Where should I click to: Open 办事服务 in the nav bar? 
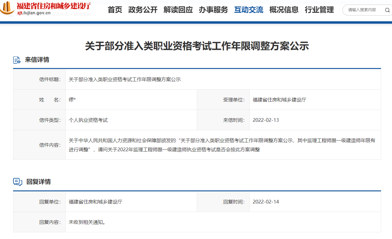click(213, 10)
